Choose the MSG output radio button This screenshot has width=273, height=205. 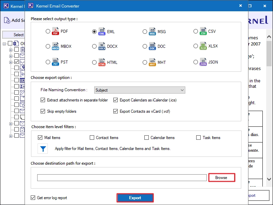coord(145,31)
